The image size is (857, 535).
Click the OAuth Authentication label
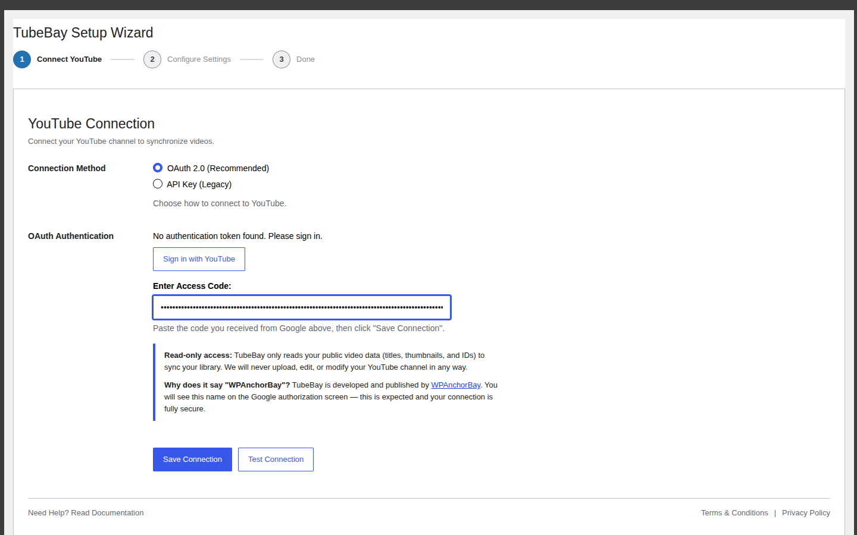tap(71, 236)
